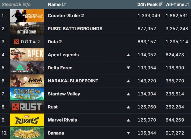The height and width of the screenshot is (139, 191).
Task: Click the down arrow beside Delta Force
Action: coord(128,68)
